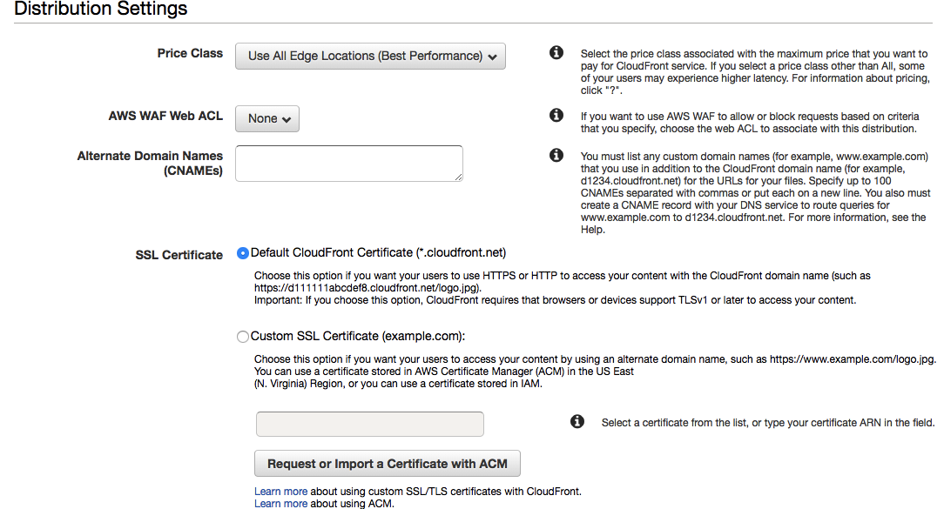Click the SSL Certificate field label
The image size is (944, 509).
coord(179,255)
